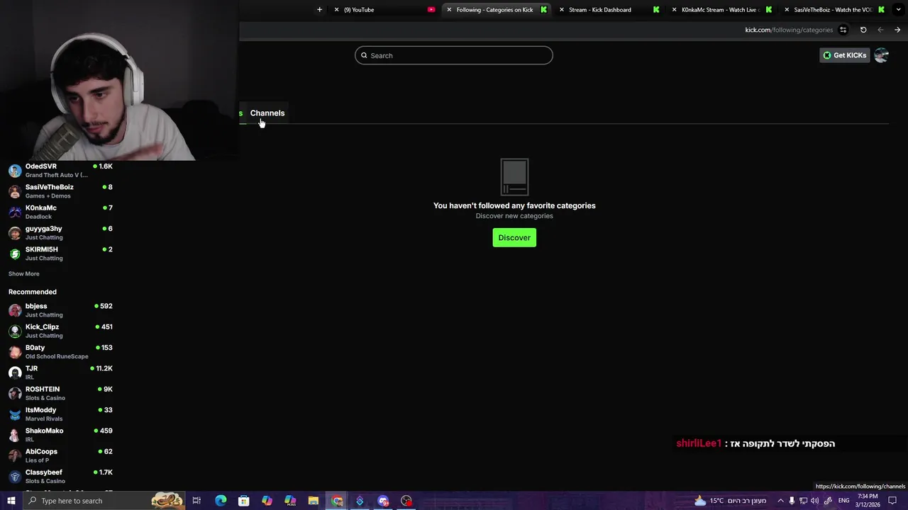Screen dimensions: 908x510
Task: Select Following - Categories on Kick tab
Action: 497,10
